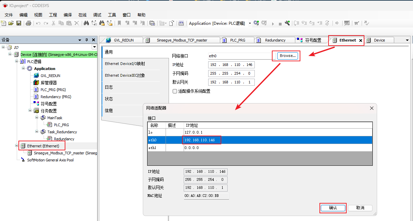Open the 调试 menu

[x=97, y=15]
